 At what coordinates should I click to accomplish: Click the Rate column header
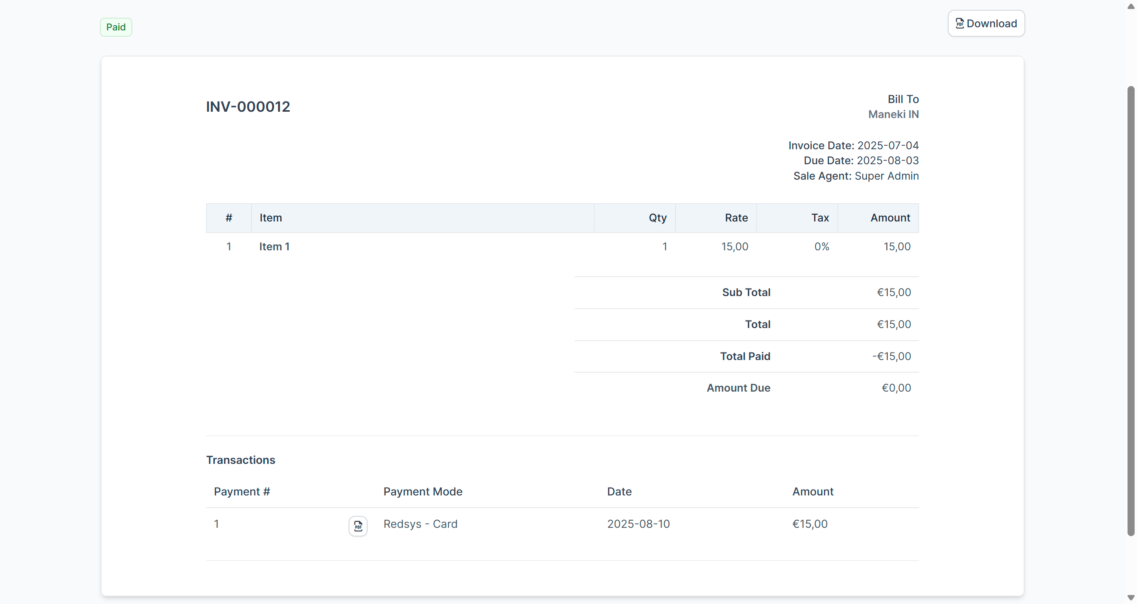[736, 218]
